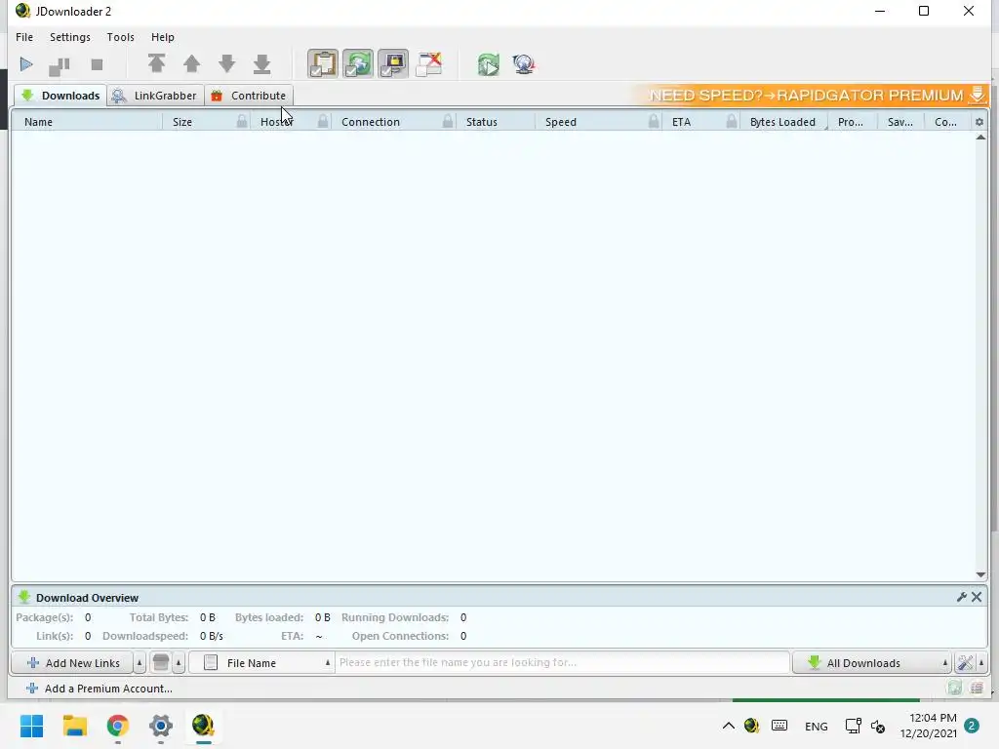Click JDownloader icon on taskbar
Image resolution: width=999 pixels, height=749 pixels.
click(x=203, y=726)
